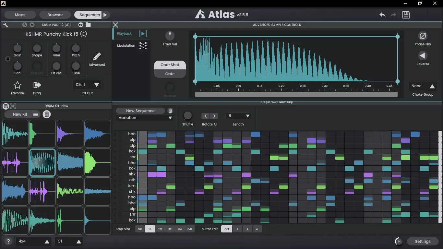
Task: Set step size to 32t
Action: pos(160,229)
